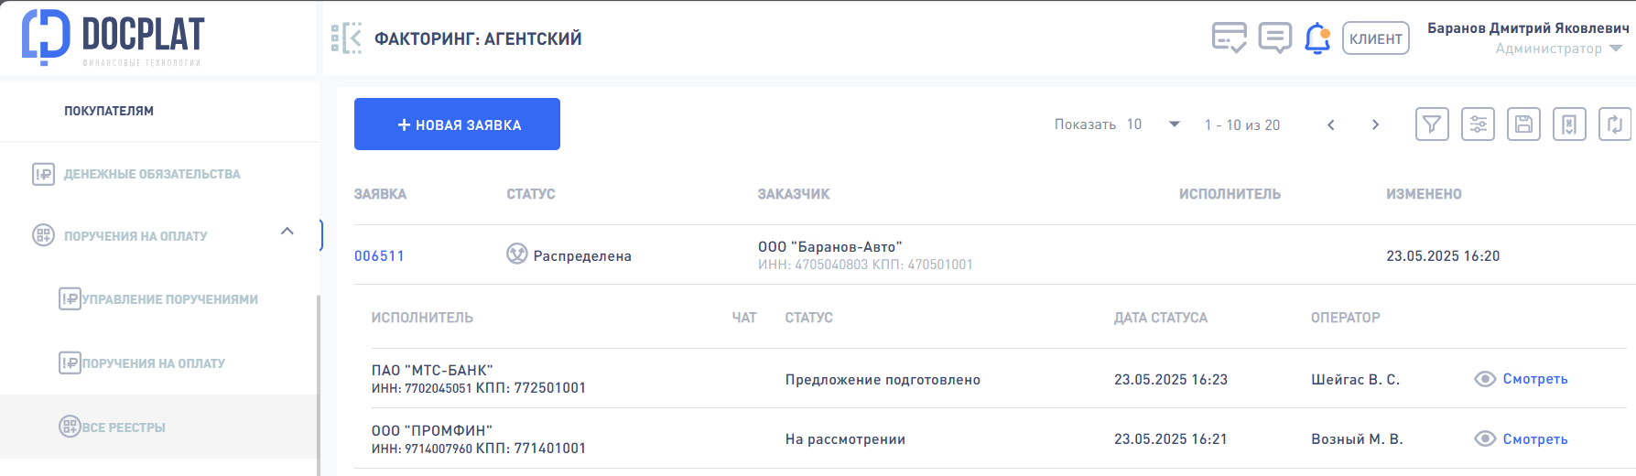Open application link 006511
The image size is (1636, 476).
(379, 256)
